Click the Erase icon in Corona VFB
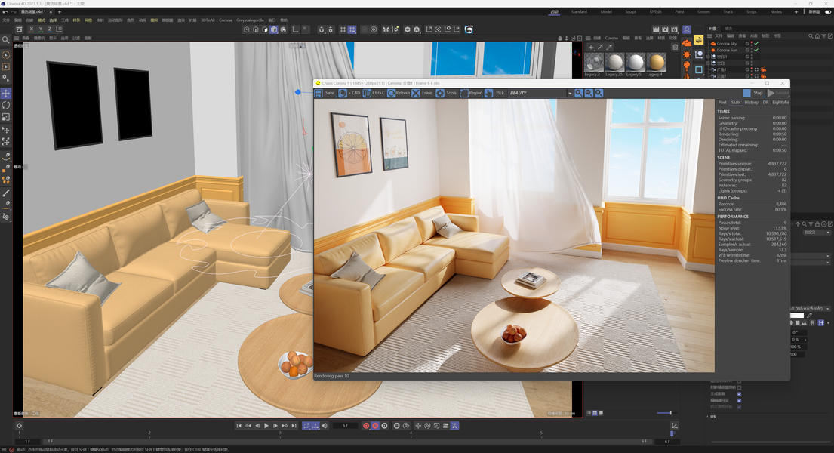Viewport: 834px width, 453px height. coord(415,93)
